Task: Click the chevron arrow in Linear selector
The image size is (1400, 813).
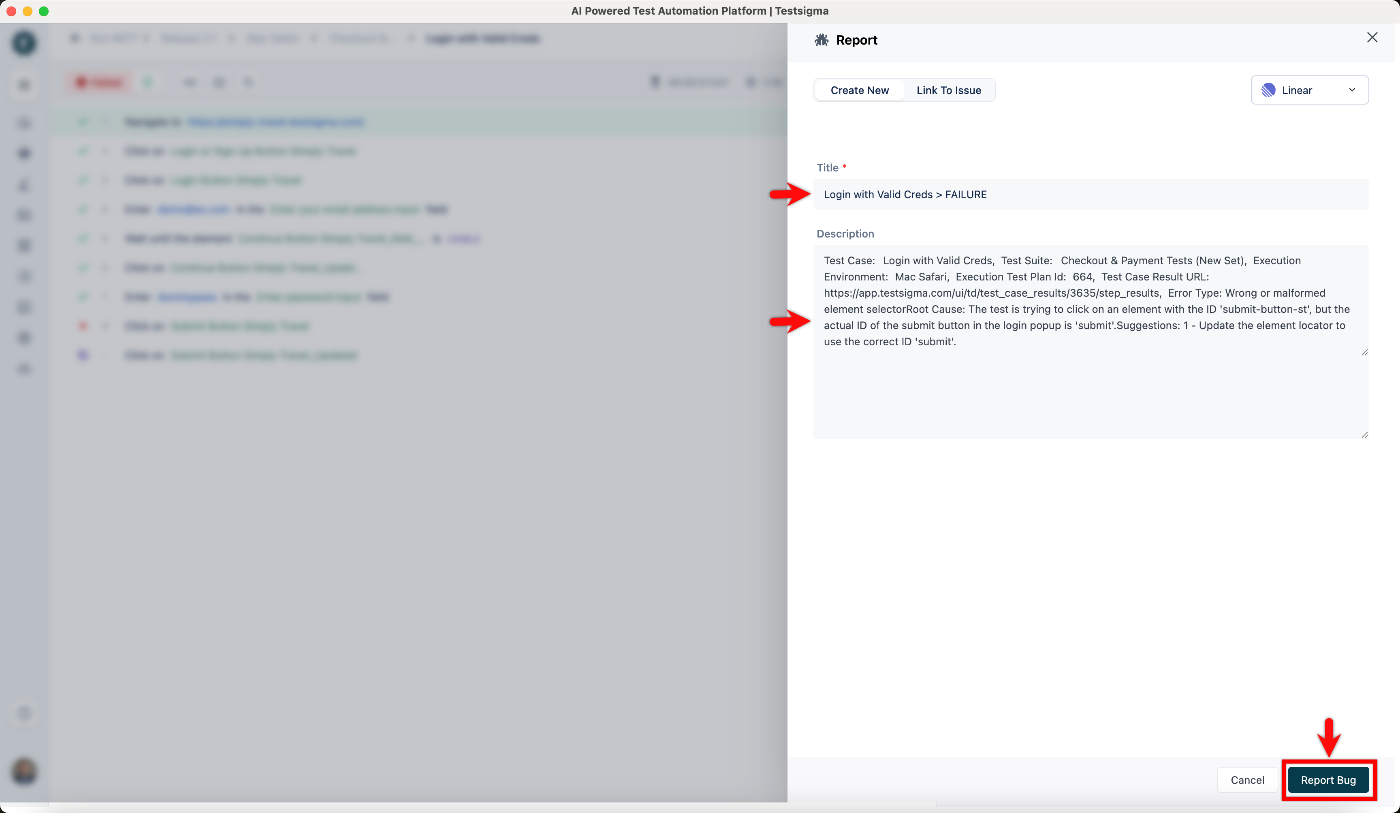Action: point(1352,90)
